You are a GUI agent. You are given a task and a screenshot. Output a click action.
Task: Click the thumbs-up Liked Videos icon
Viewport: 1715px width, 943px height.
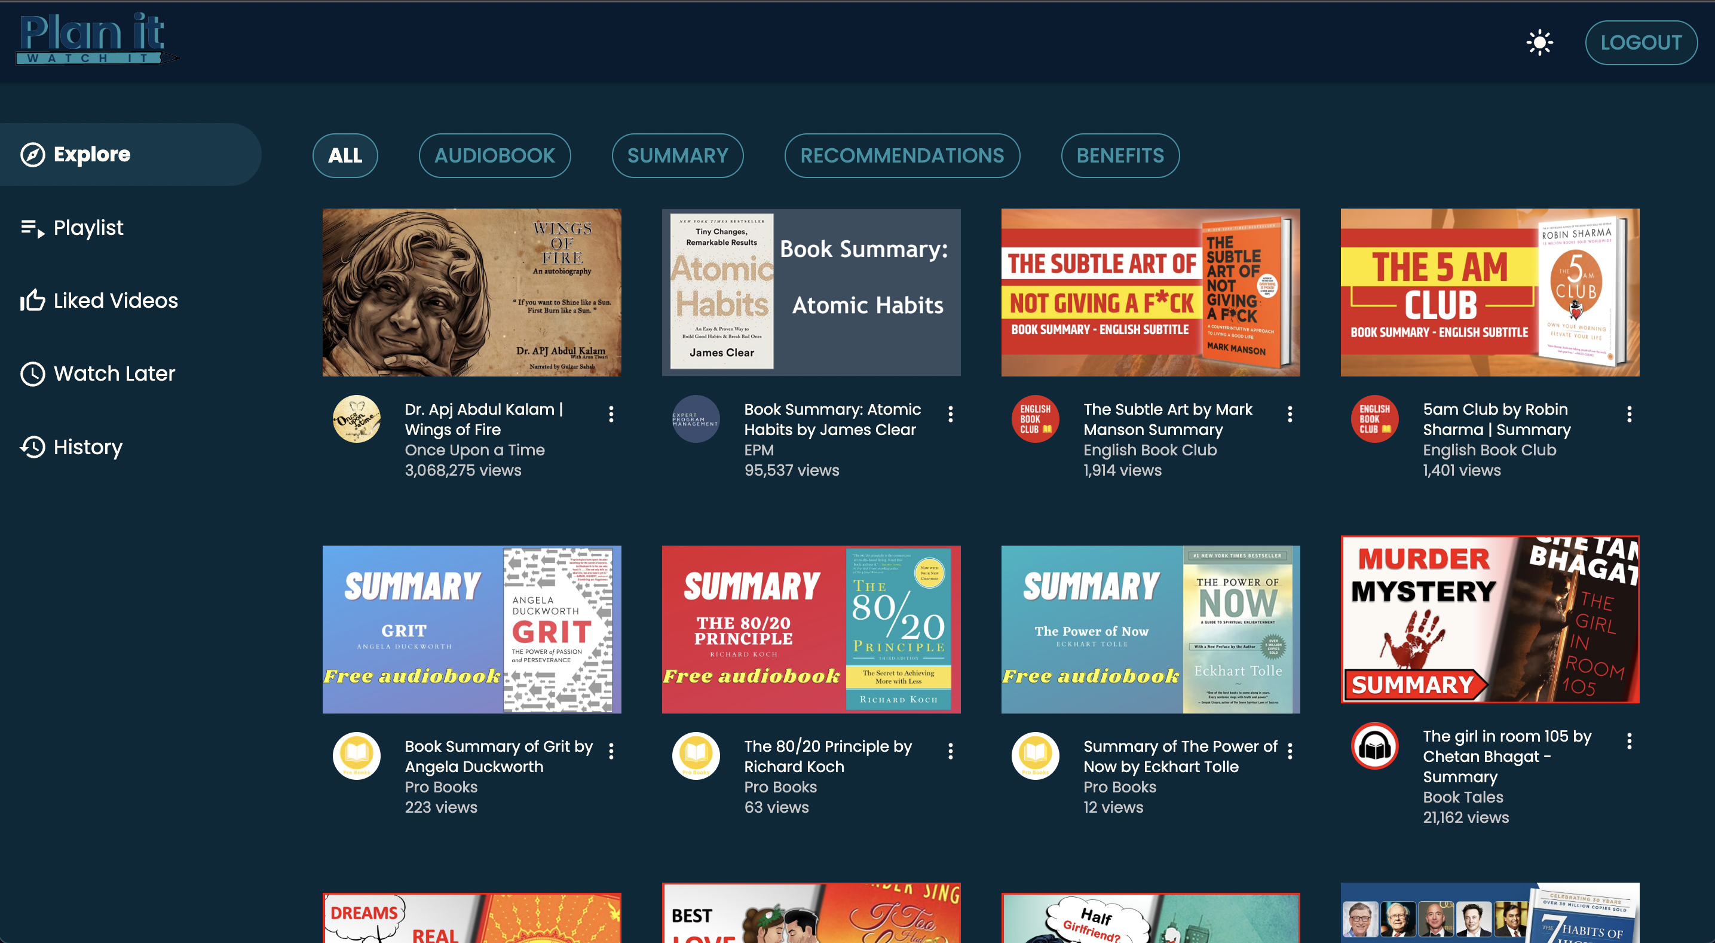[33, 301]
